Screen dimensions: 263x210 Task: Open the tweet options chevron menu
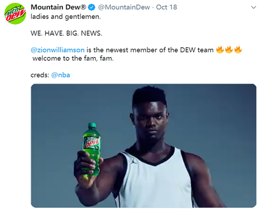[x=254, y=7]
